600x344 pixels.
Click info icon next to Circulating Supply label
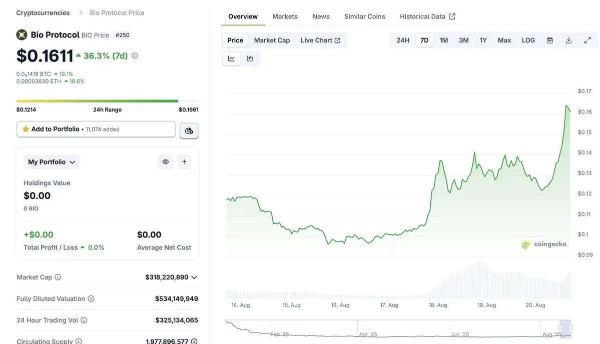(x=79, y=341)
